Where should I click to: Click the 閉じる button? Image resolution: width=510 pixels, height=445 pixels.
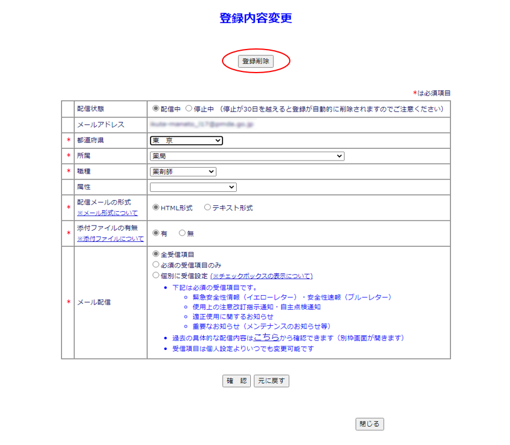370,424
